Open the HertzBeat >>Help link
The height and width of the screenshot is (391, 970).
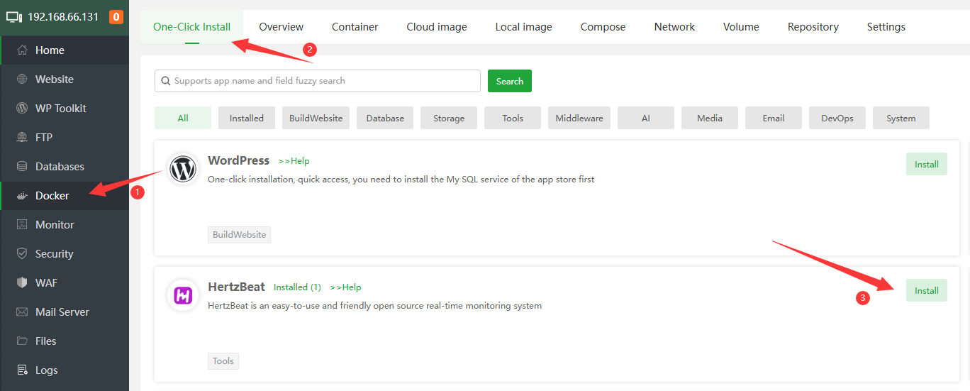pyautogui.click(x=345, y=287)
